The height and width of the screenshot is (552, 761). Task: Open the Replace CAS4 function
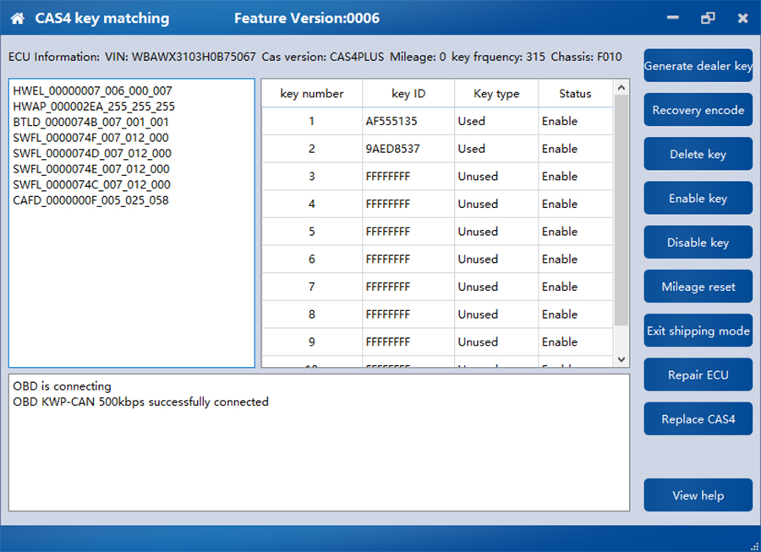[698, 419]
